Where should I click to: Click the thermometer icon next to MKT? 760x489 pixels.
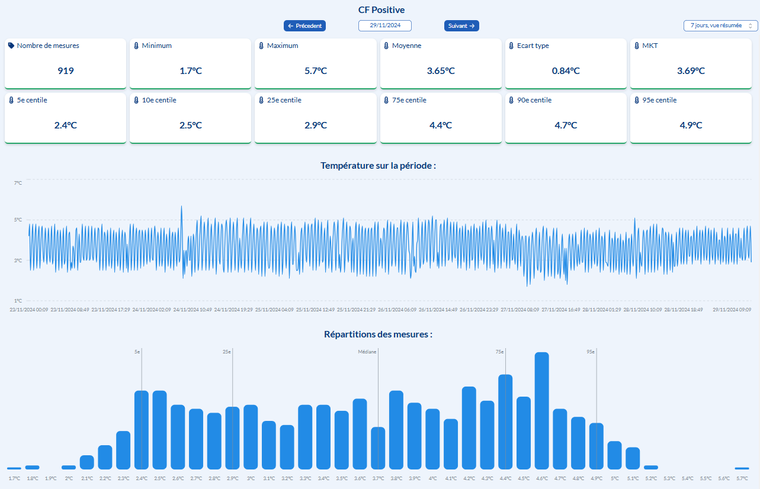click(637, 46)
